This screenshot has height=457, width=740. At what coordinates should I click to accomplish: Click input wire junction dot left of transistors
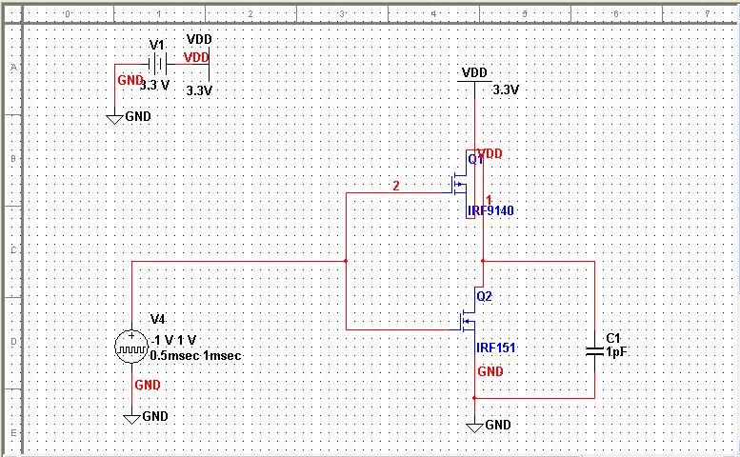pos(346,261)
